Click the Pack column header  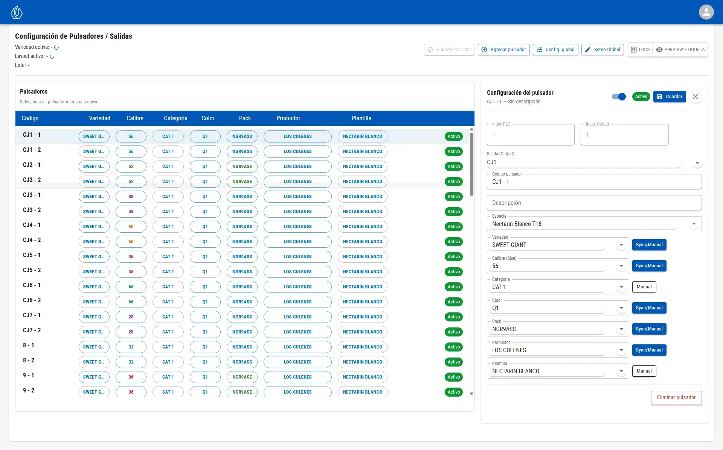(x=245, y=118)
